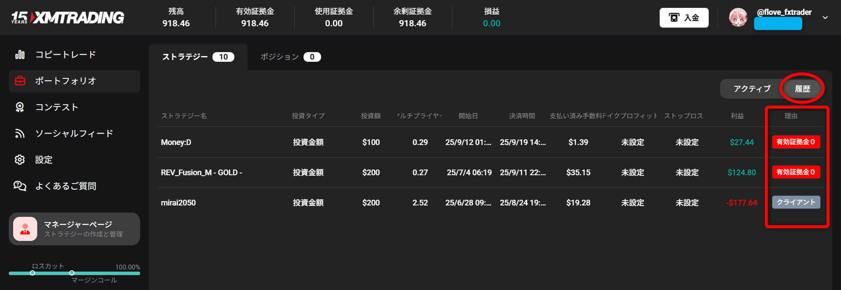
Task: Click the user profile avatar
Action: 738,18
